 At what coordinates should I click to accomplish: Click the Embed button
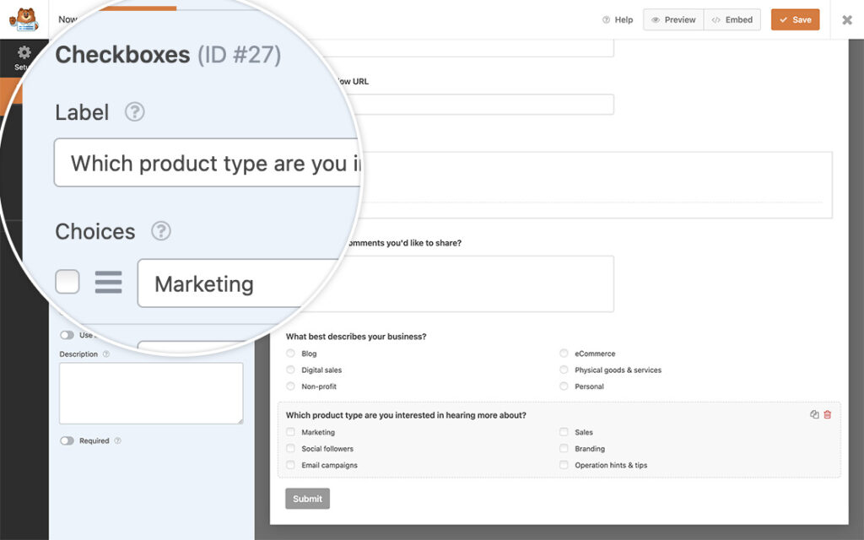(732, 20)
